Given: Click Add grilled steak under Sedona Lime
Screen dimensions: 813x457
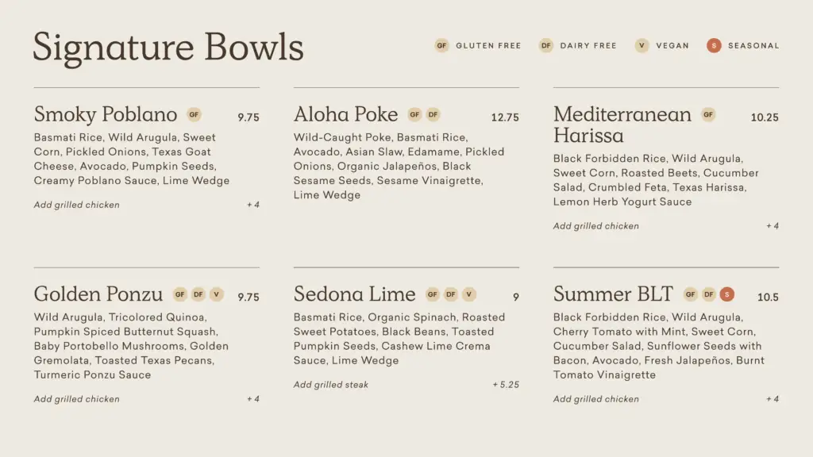Looking at the screenshot, I should 331,385.
